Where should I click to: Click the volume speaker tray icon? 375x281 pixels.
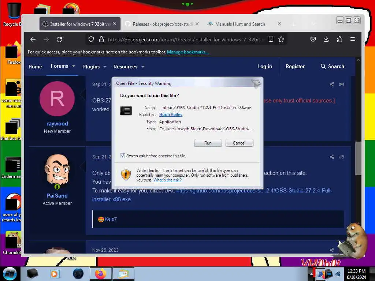338,274
